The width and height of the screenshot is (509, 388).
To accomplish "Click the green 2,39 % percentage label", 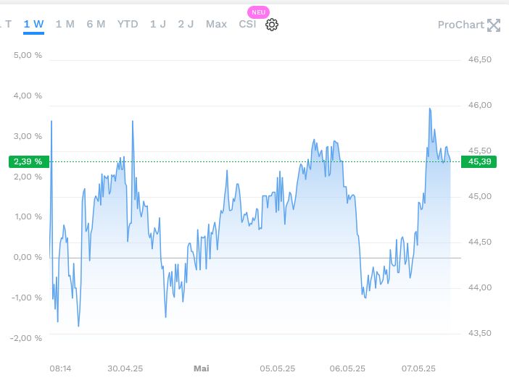I will tap(28, 161).
